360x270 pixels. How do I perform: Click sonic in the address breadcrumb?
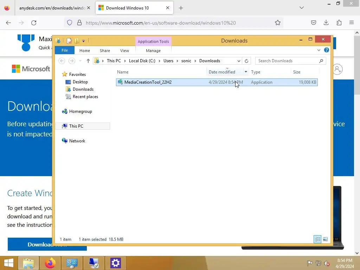point(186,61)
